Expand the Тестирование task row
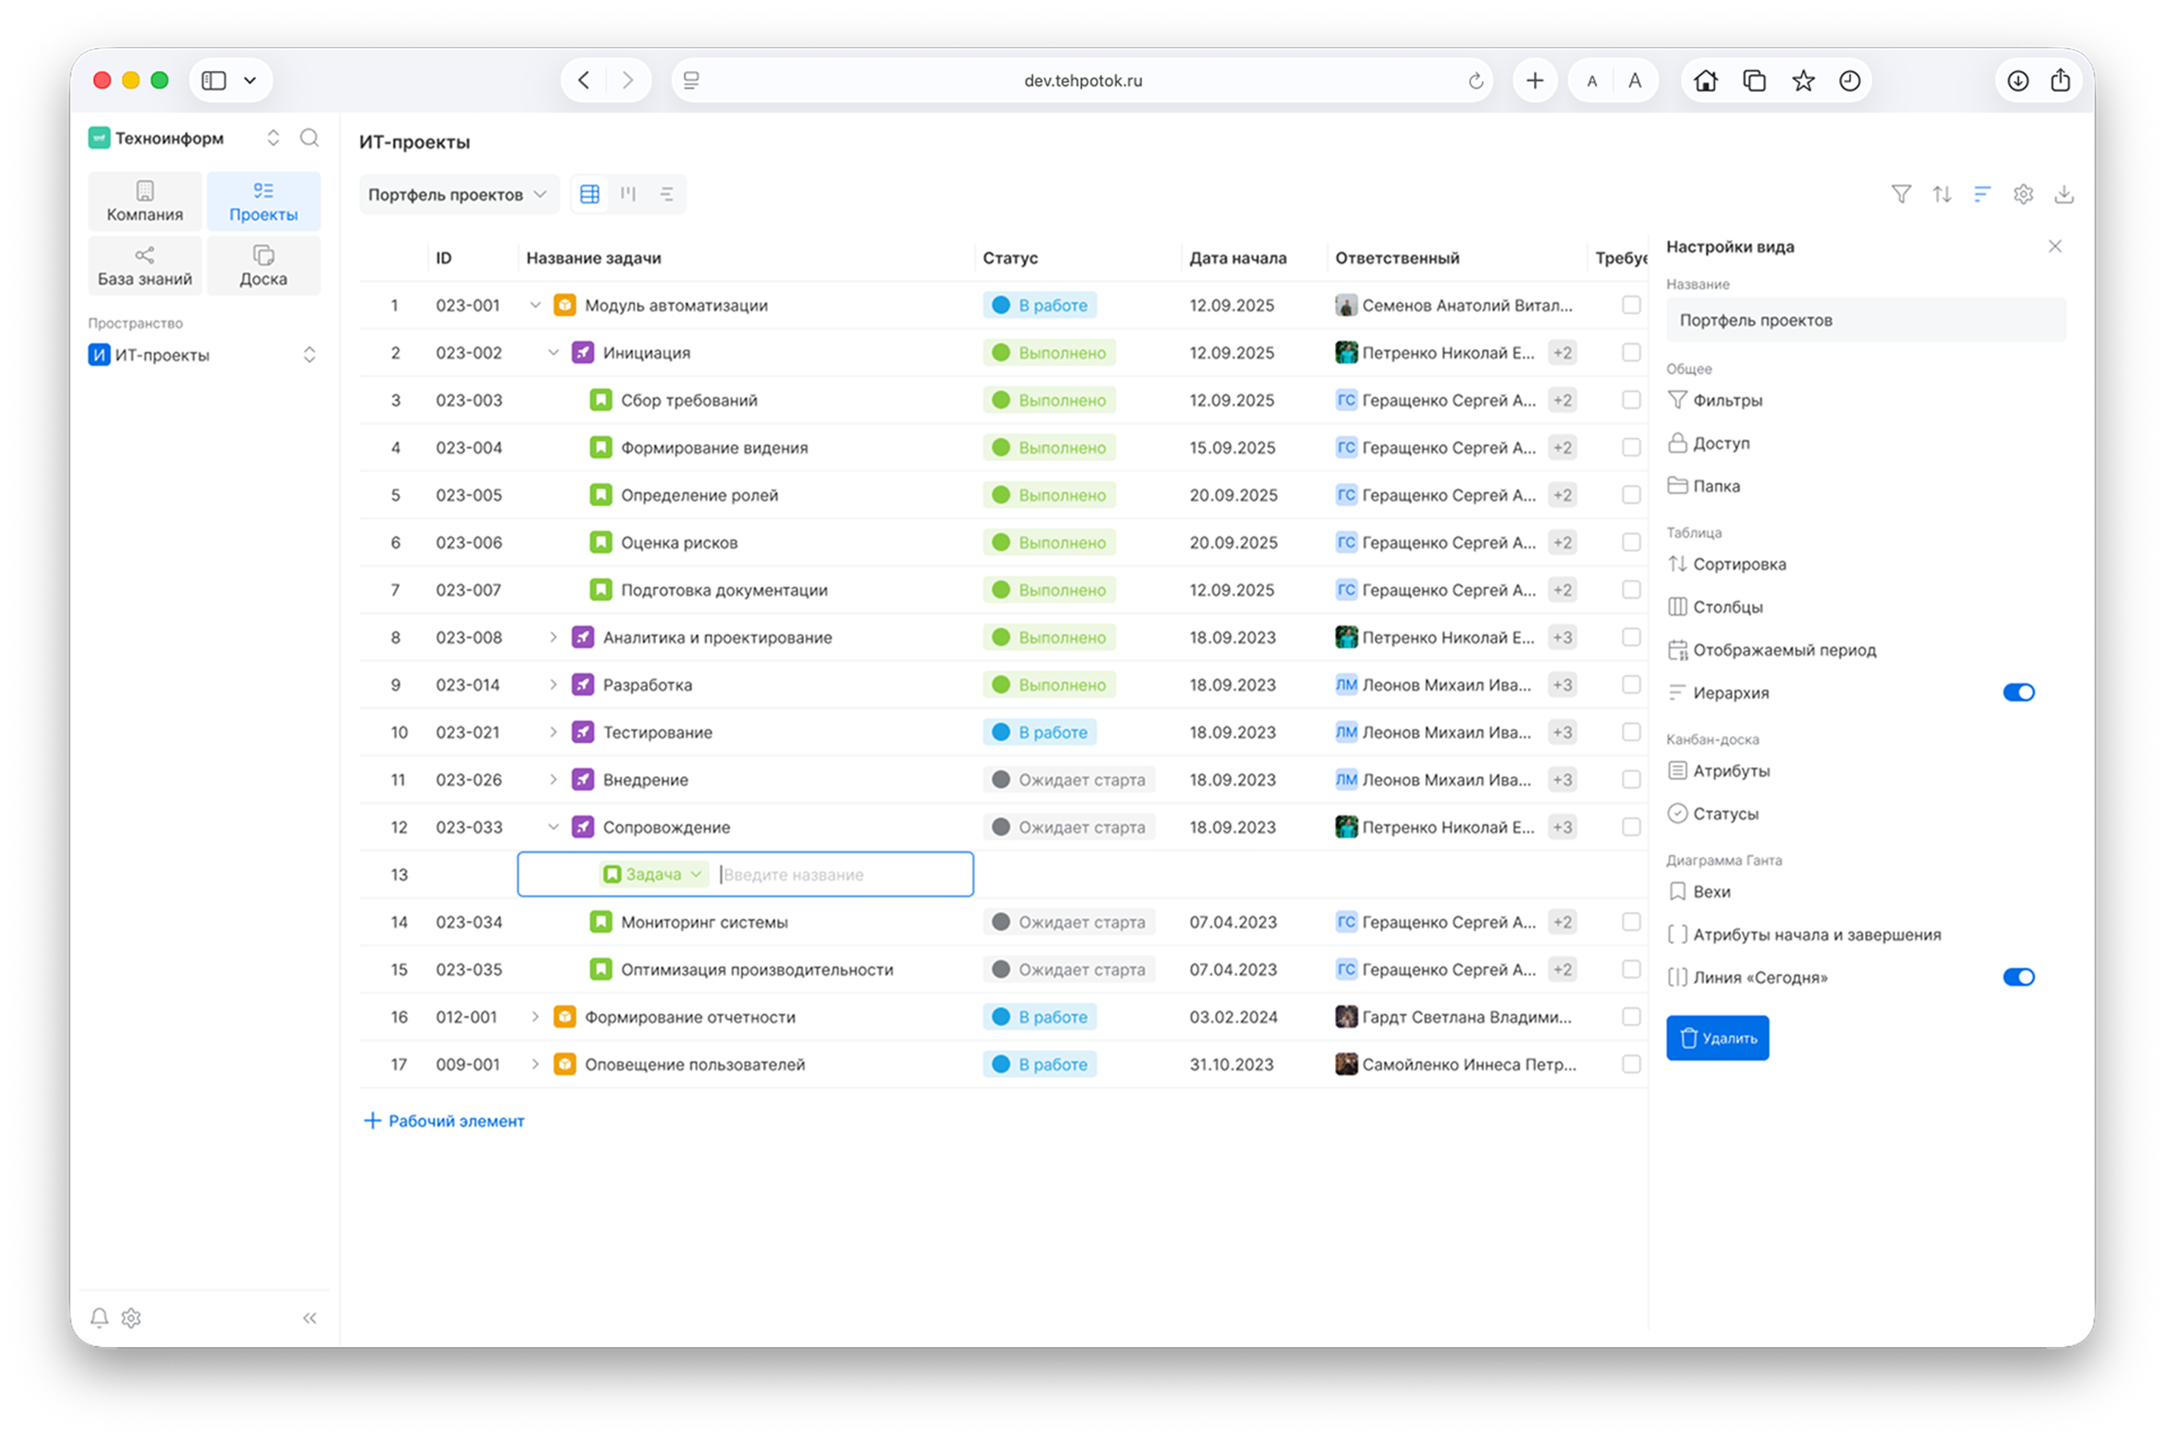Viewport: 2165px width, 1440px height. (553, 732)
